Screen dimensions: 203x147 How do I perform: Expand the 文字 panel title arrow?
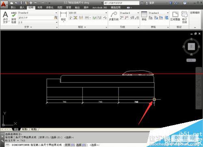pos(31,27)
